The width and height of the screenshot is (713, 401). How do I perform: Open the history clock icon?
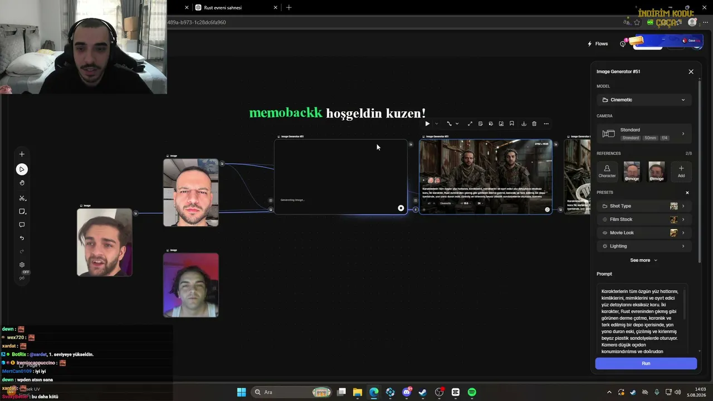(x=623, y=44)
